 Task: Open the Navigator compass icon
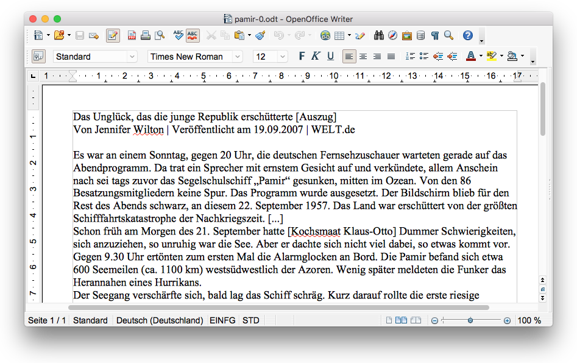coord(392,35)
